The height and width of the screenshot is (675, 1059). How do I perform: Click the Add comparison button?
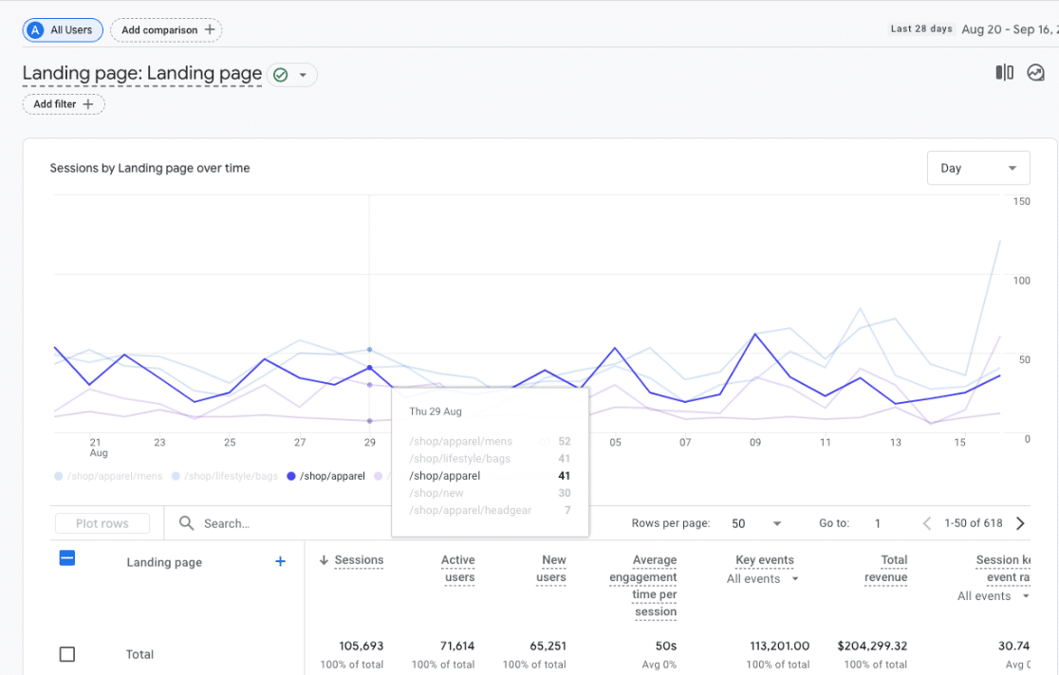pos(166,30)
